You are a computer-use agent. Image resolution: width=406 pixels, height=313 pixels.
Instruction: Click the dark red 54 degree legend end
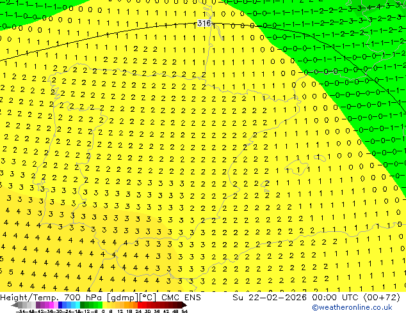click(x=184, y=305)
